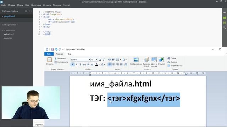
Task: Toggle bold Ж formatting
Action: click(72, 65)
